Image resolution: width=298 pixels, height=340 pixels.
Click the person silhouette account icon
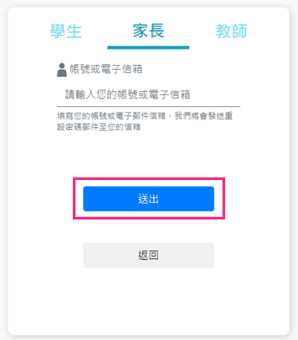pos(61,70)
